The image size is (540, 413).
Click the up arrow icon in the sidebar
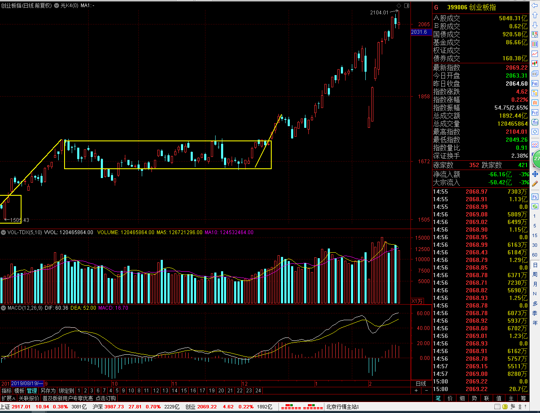pos(535,15)
